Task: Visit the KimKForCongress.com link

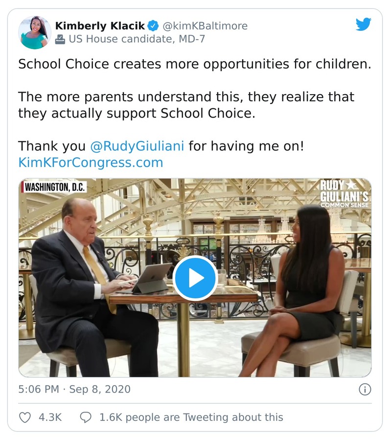Action: click(x=91, y=162)
